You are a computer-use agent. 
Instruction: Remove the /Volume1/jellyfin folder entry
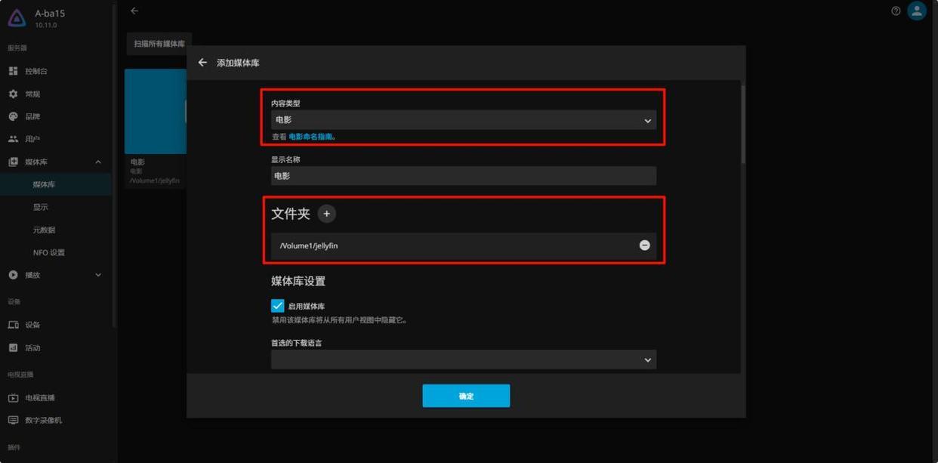644,245
